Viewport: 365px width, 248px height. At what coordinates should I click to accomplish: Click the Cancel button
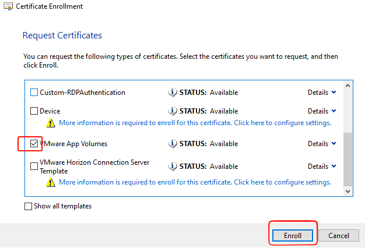tap(339, 236)
